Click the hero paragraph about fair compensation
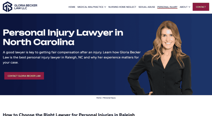The height and width of the screenshot is (116, 212). click(x=72, y=57)
